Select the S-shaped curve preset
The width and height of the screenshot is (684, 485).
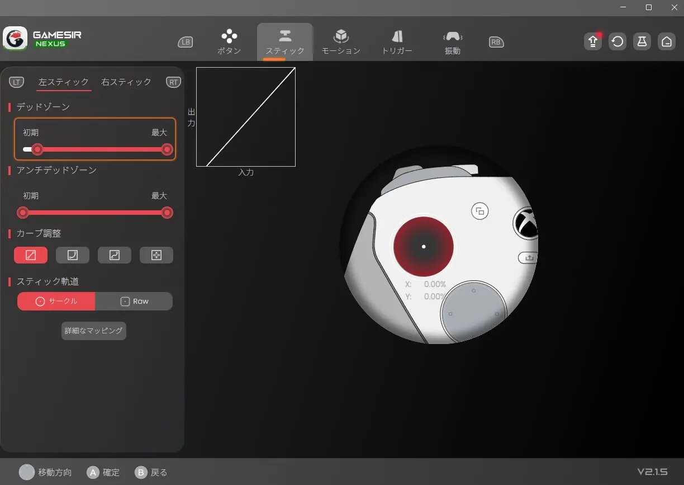click(115, 255)
